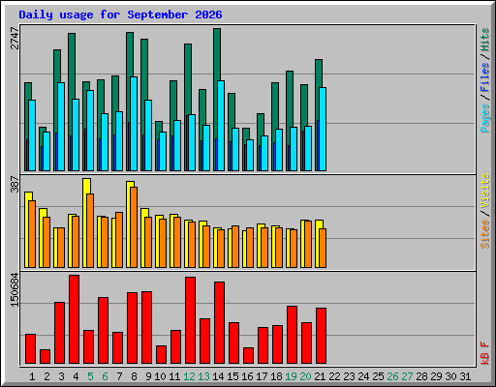Click day 21 on the x-axis
496x387 pixels.
point(320,376)
